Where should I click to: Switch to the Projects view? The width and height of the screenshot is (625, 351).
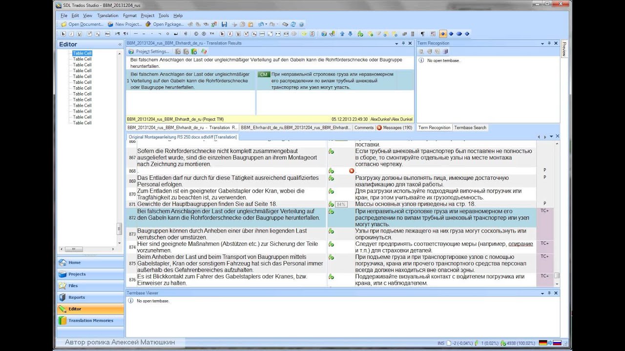[90, 274]
